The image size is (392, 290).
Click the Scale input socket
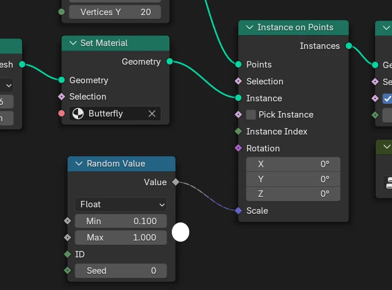point(238,211)
